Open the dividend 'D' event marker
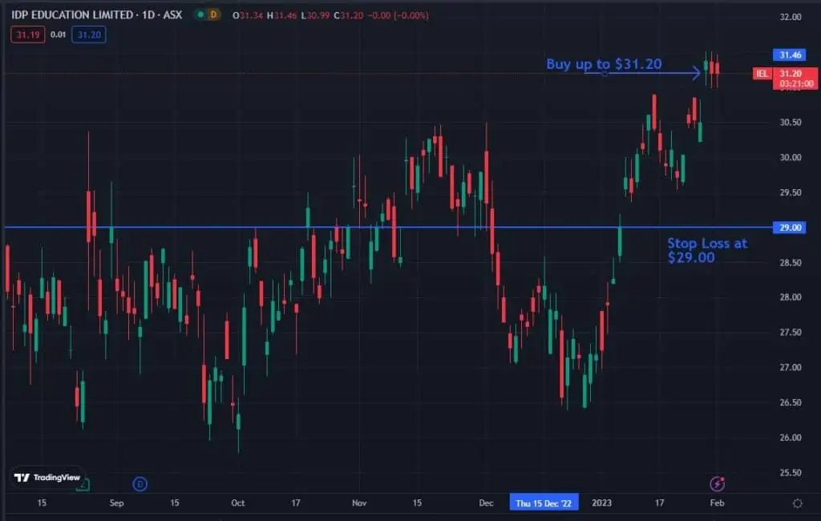 (140, 483)
